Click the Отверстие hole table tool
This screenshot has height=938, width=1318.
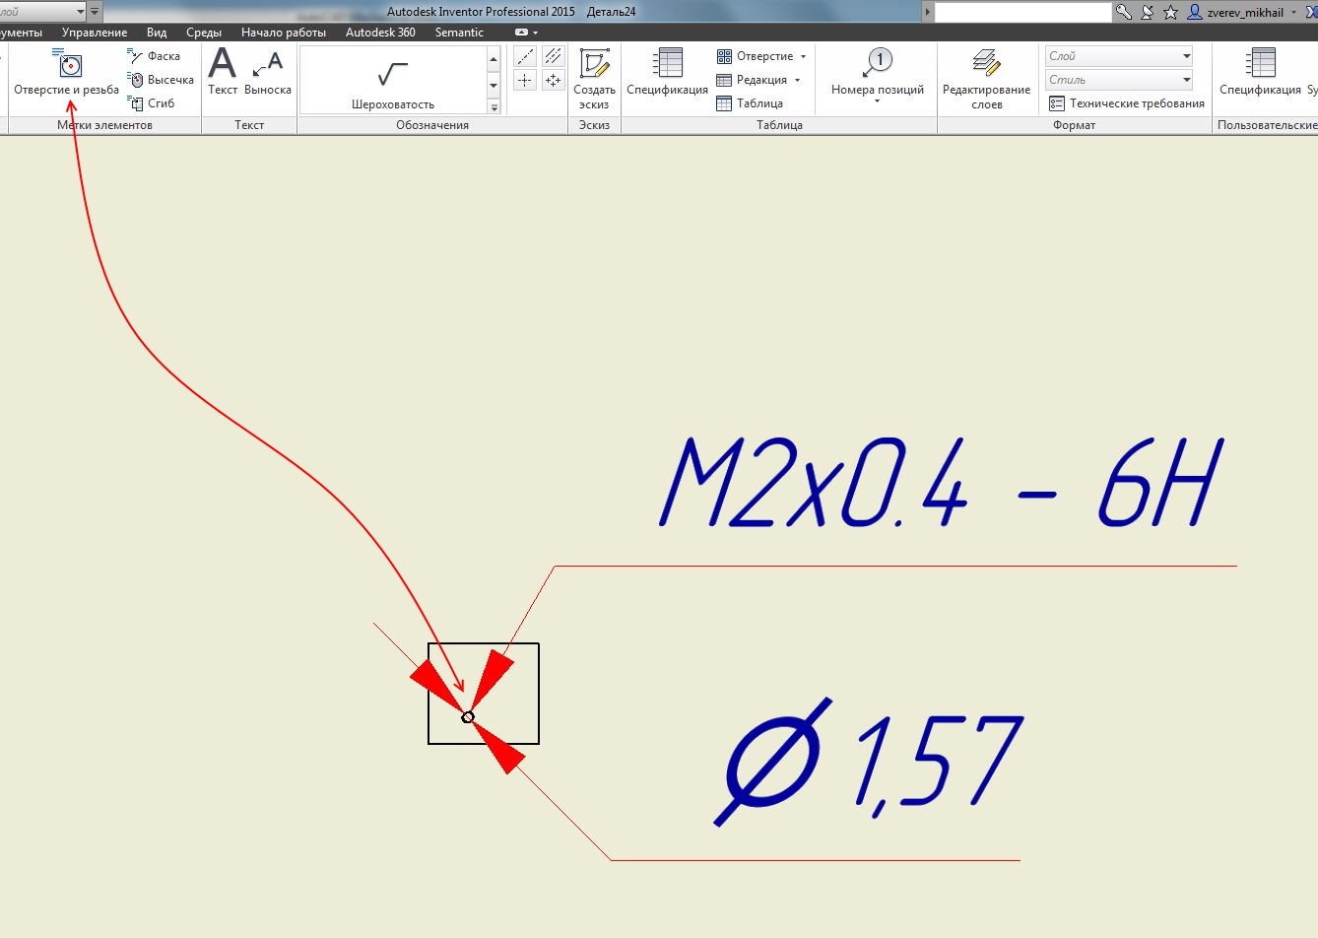pos(755,56)
